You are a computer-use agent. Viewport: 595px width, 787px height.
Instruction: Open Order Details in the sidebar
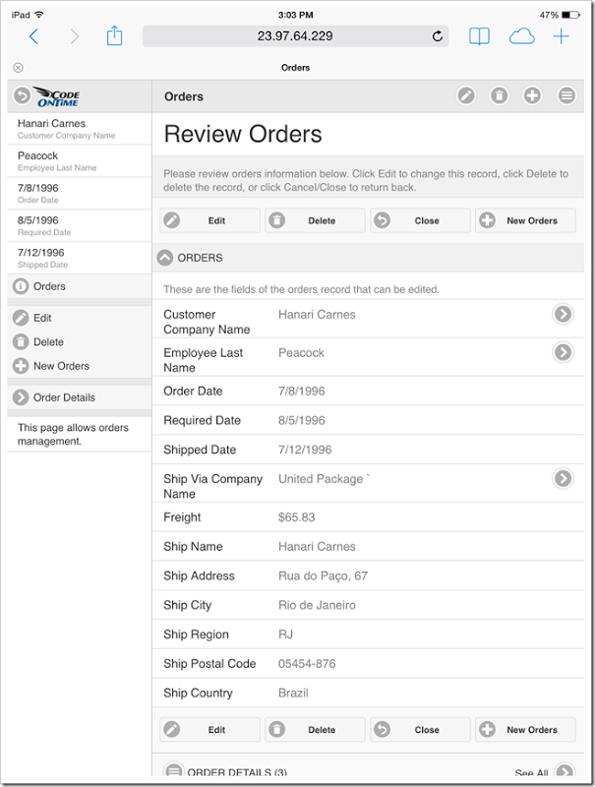[x=80, y=397]
